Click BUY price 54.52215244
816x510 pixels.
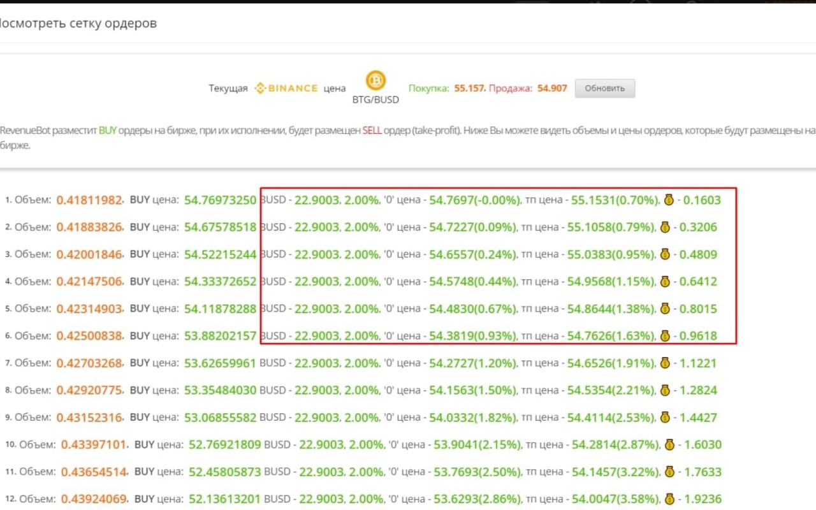(x=220, y=254)
